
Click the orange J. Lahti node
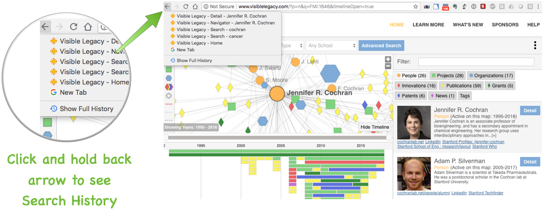pyautogui.click(x=296, y=62)
